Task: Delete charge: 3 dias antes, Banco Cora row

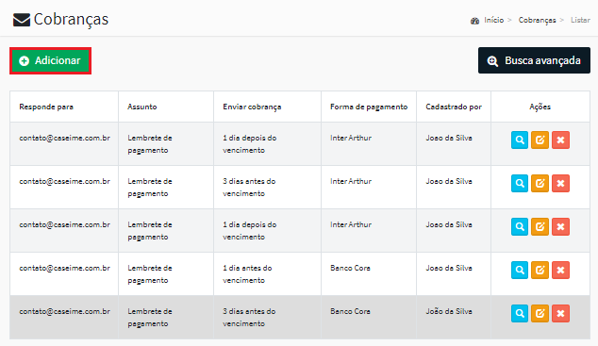Action: [x=560, y=314]
